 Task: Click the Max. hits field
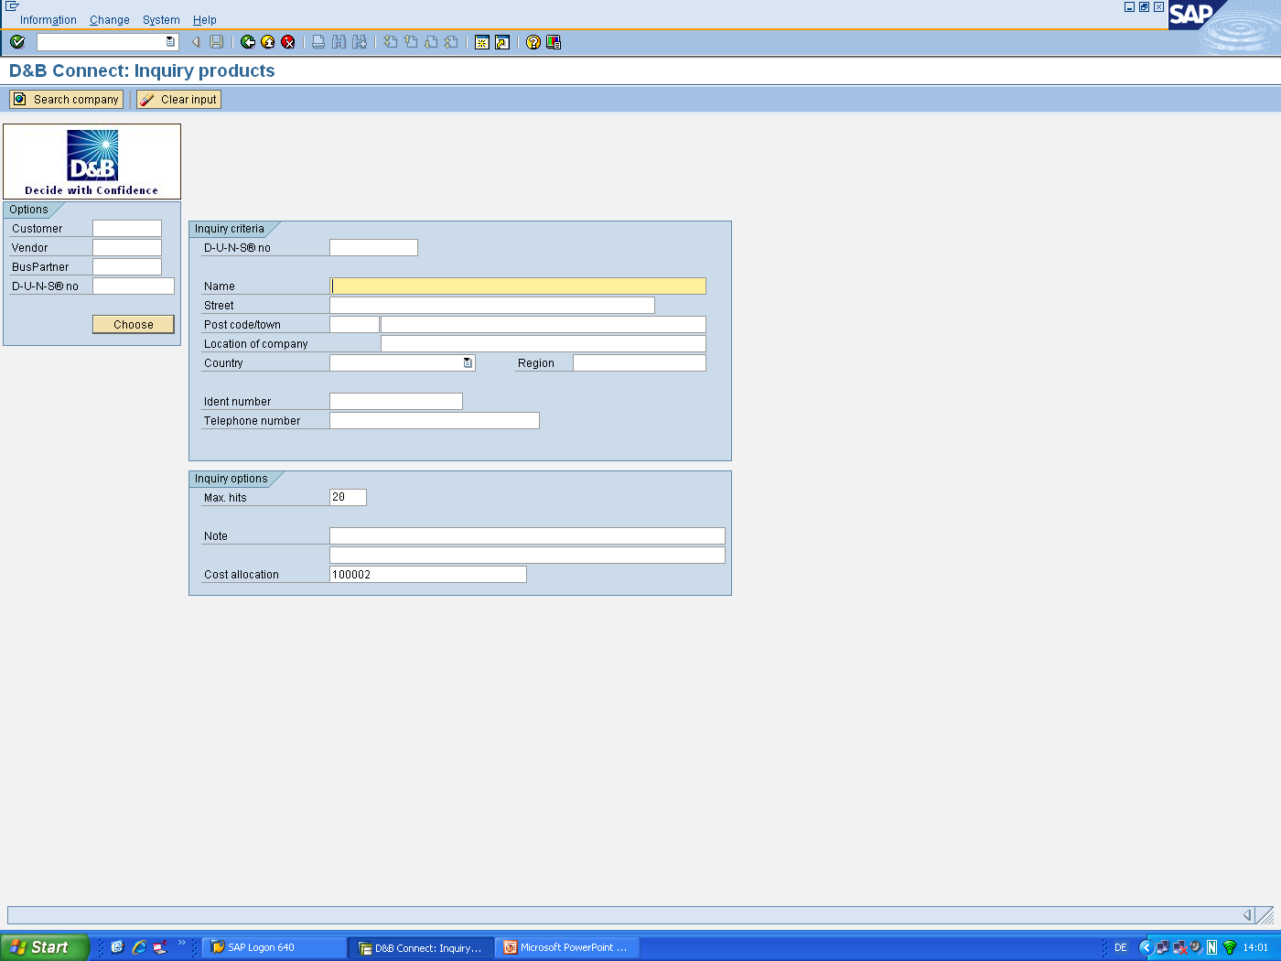[348, 498]
